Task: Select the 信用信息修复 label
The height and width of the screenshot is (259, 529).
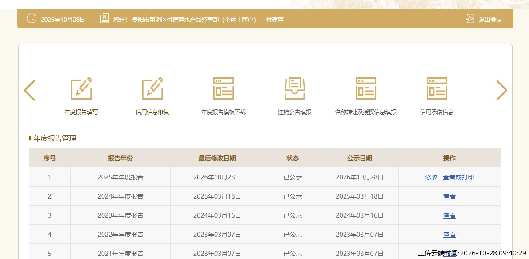Action: click(x=152, y=112)
